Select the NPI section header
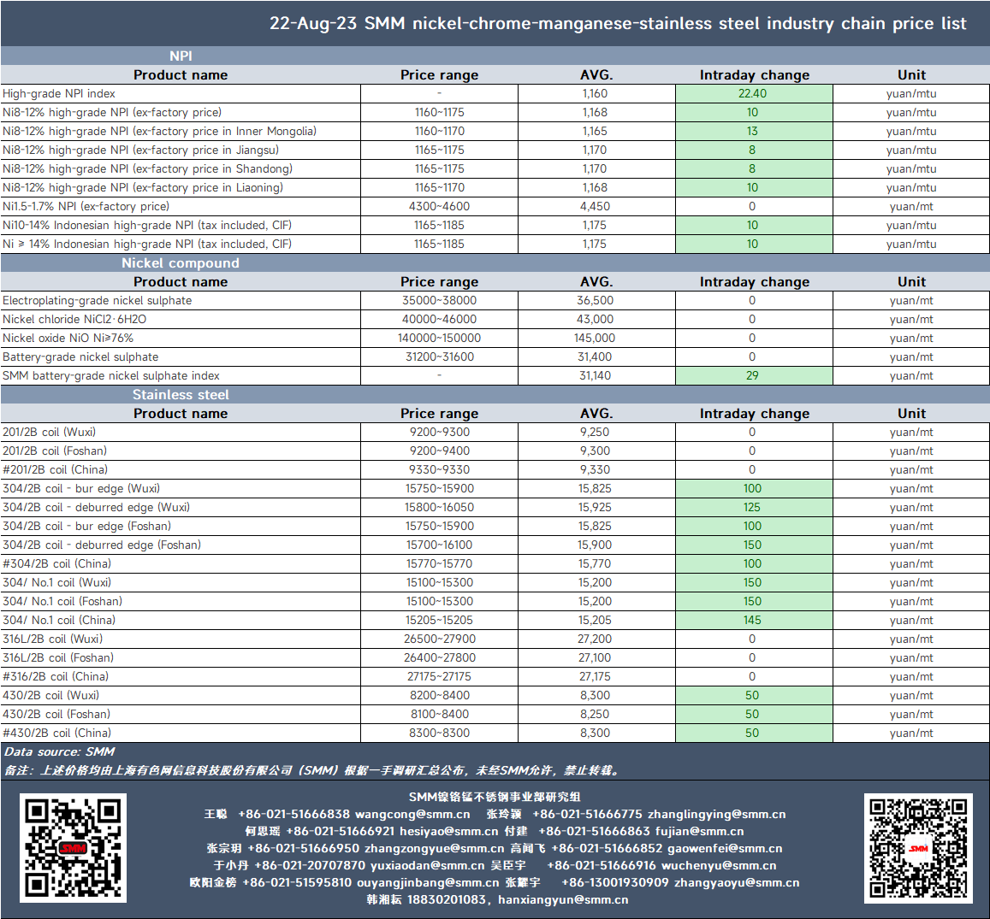Screen dimensions: 990x919 pyautogui.click(x=181, y=56)
